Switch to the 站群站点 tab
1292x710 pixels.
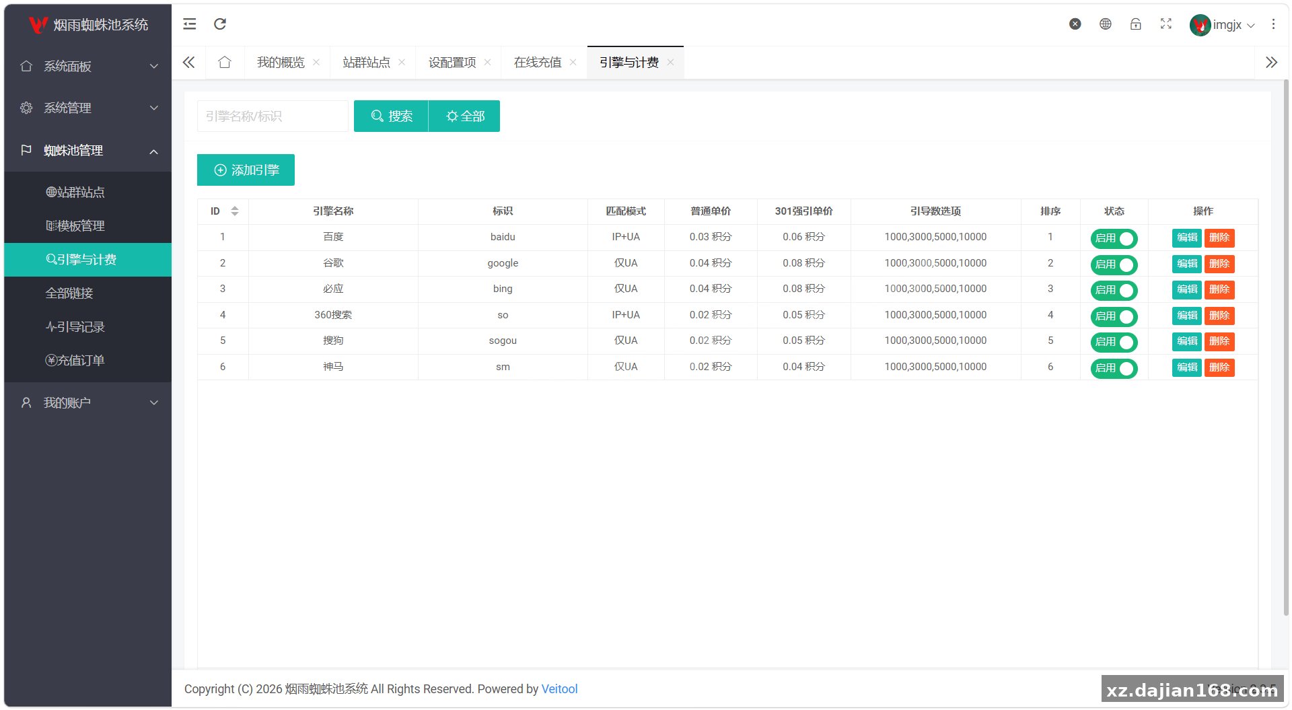point(366,63)
